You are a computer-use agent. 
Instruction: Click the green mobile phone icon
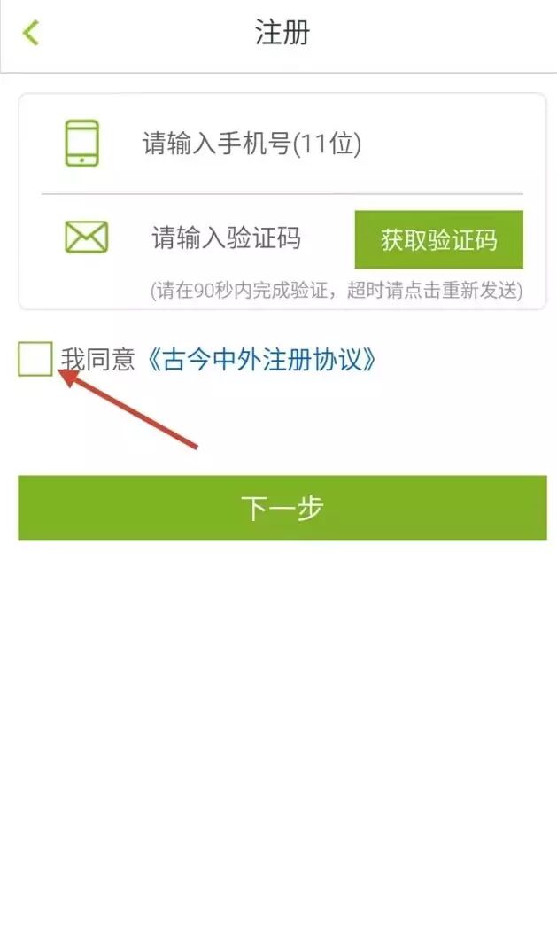[81, 144]
